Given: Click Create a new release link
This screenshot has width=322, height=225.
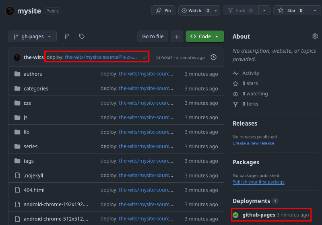Looking at the screenshot, I should coord(253,143).
